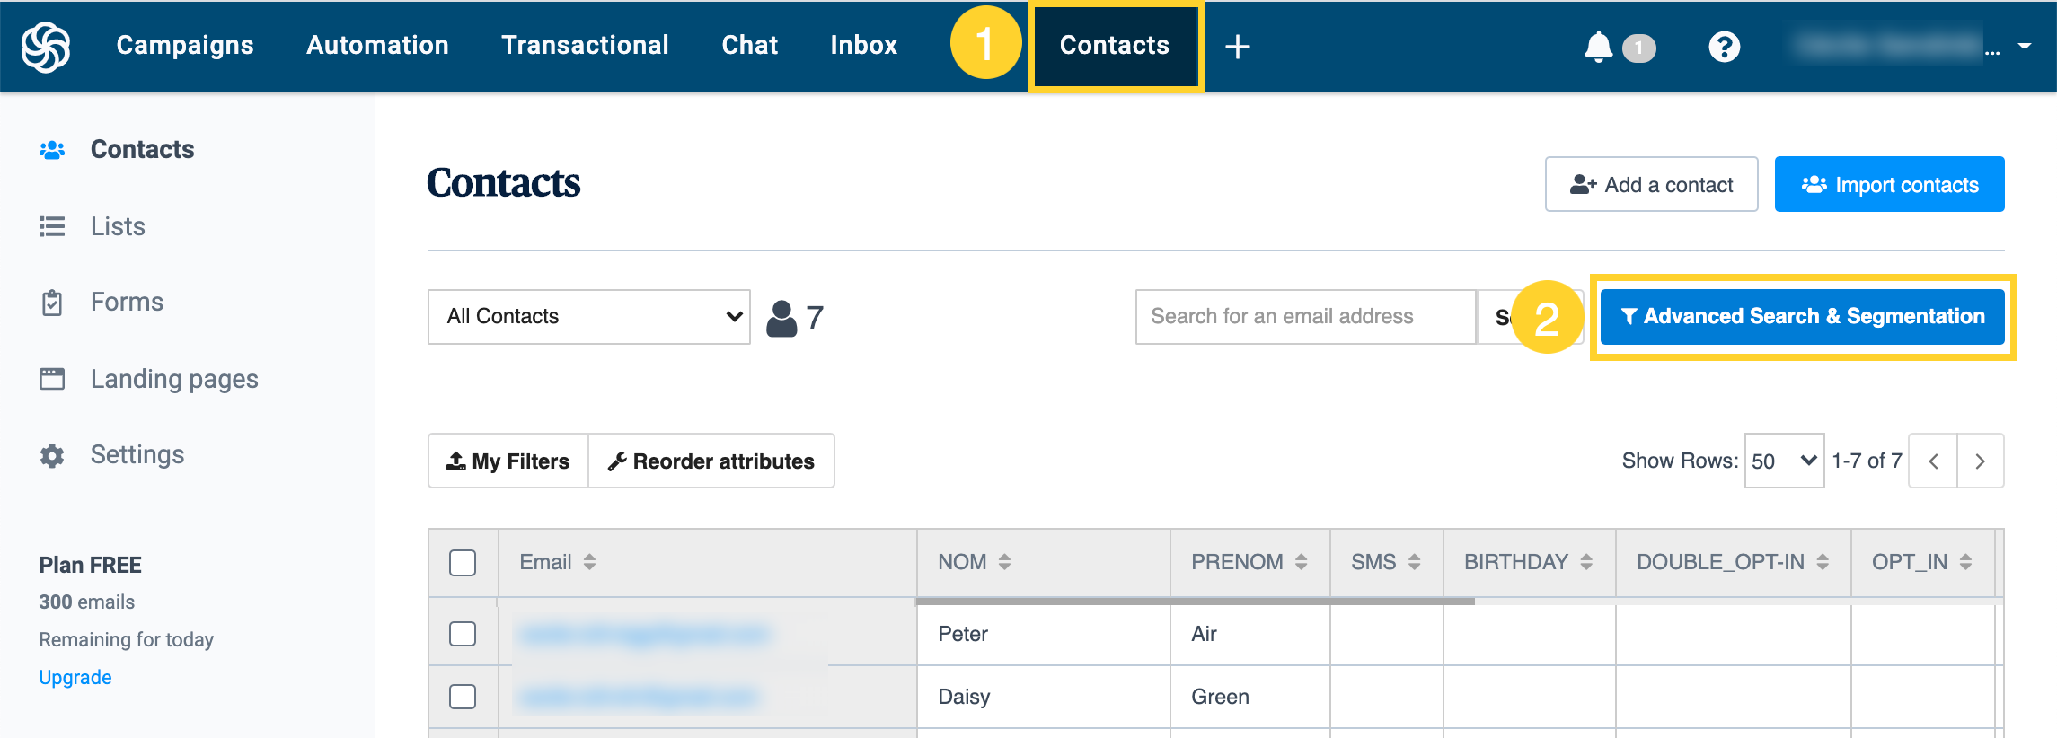
Task: Open the notifications bell icon
Action: [1598, 47]
